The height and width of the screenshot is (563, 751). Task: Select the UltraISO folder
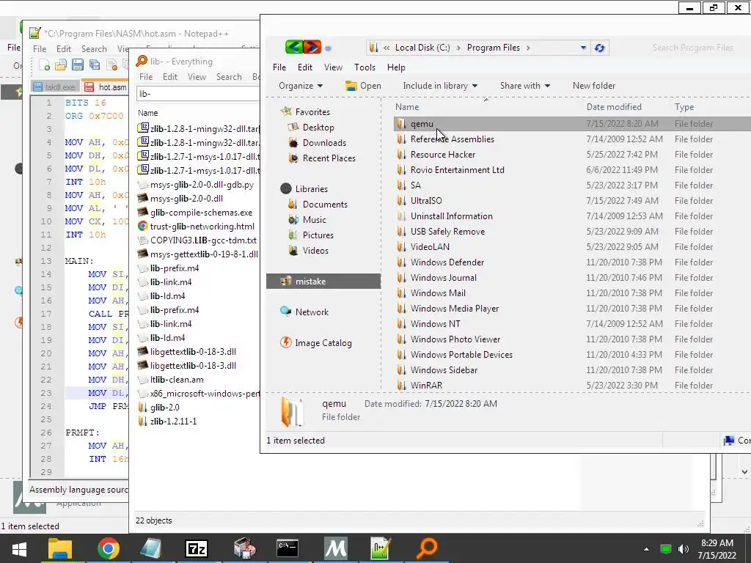[426, 201]
